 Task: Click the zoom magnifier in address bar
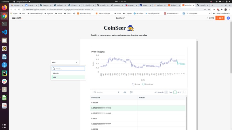click(x=205, y=9)
